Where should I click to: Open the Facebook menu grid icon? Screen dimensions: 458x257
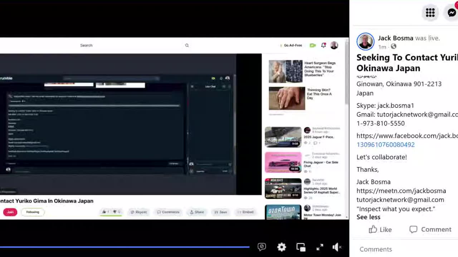pos(430,13)
